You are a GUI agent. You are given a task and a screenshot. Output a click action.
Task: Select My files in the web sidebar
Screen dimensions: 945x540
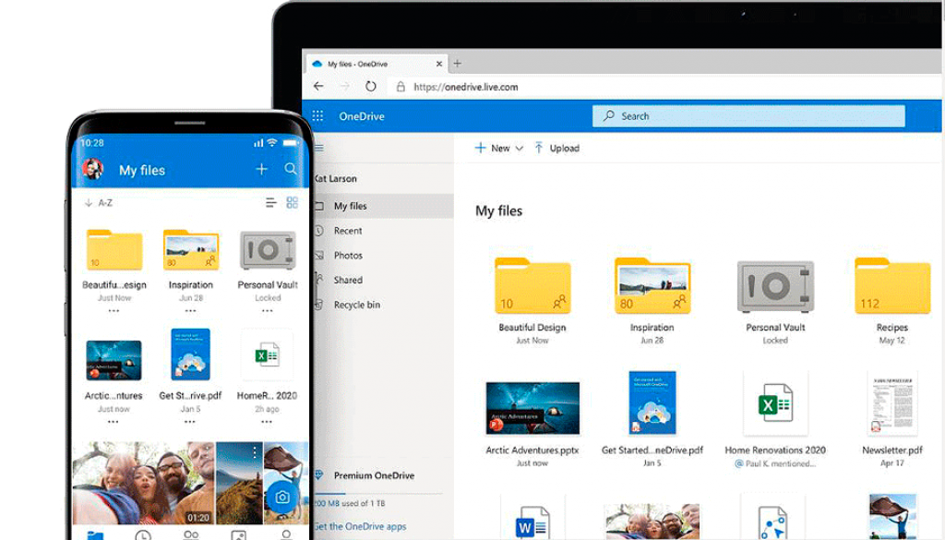tap(383, 206)
